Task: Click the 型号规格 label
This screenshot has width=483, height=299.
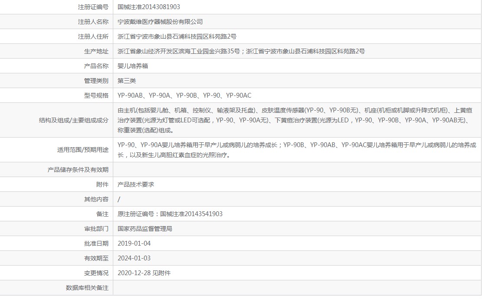Action: coord(96,95)
